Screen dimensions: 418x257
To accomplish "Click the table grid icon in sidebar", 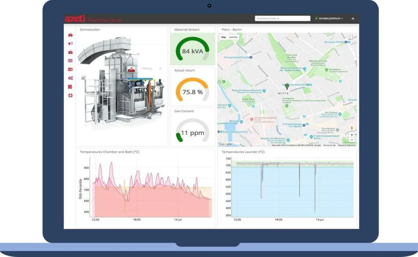I will tap(70, 61).
